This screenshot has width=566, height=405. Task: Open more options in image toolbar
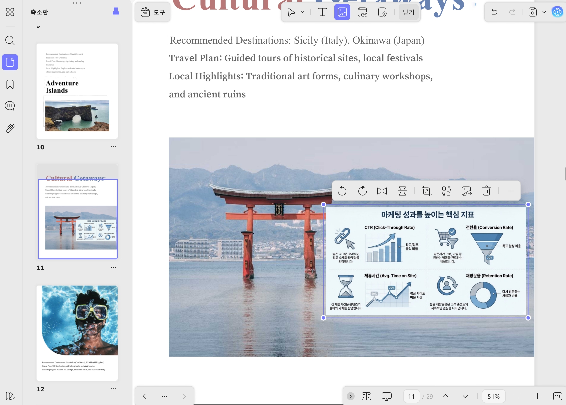pos(511,191)
